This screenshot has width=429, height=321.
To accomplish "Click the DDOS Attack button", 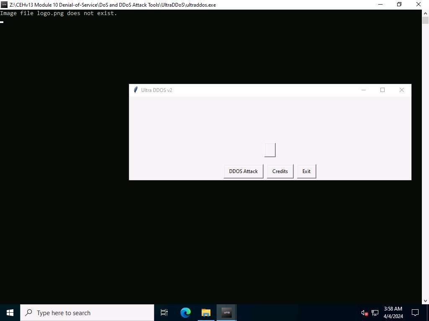I will point(243,171).
